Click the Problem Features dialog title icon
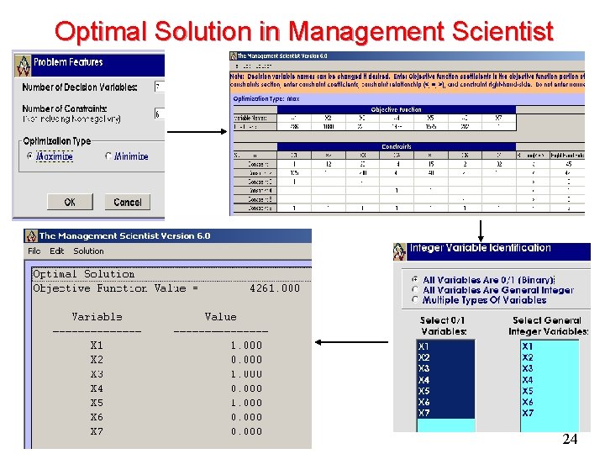605x454 pixels. point(23,66)
